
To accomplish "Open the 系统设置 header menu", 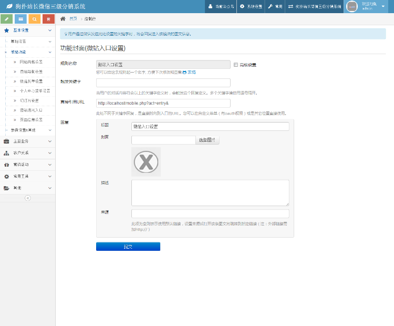I will (x=251, y=6).
